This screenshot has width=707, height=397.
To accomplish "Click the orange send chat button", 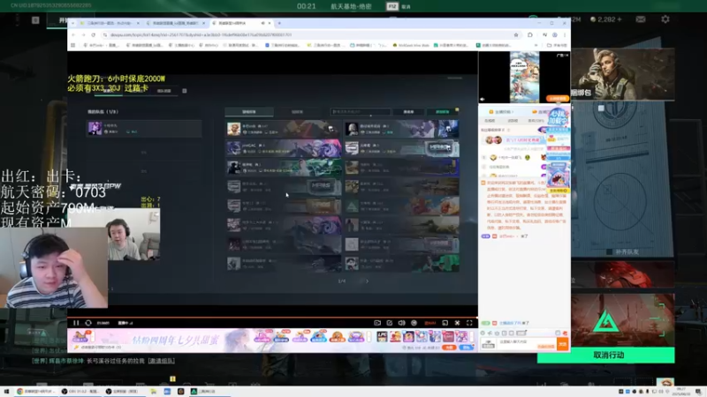I will click(563, 344).
